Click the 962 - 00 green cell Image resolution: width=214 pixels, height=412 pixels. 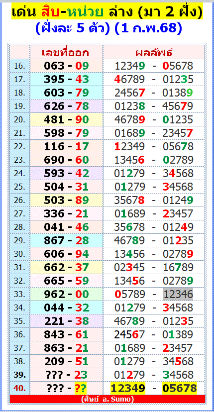click(x=66, y=294)
